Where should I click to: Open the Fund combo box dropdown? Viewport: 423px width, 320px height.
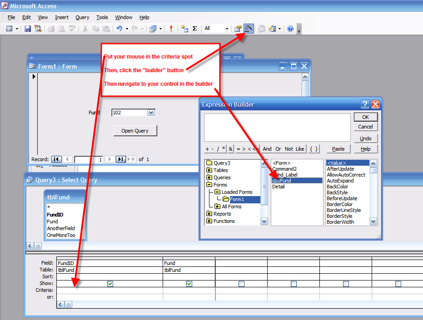[x=151, y=113]
